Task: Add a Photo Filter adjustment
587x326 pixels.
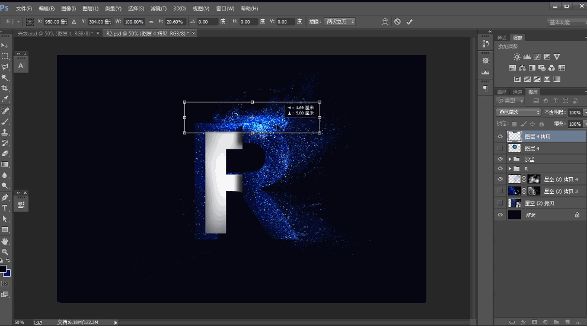Action: click(x=542, y=68)
